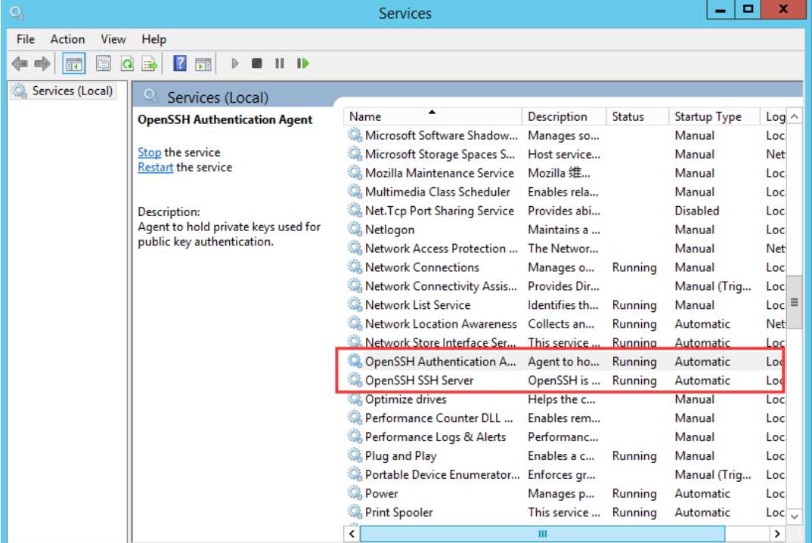Viewport: 812px width, 543px height.
Task: Open the Action menu
Action: point(67,39)
